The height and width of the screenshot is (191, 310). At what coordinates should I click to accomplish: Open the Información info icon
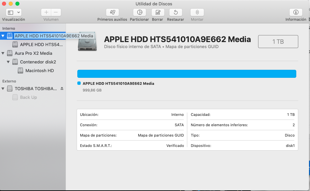(x=296, y=12)
